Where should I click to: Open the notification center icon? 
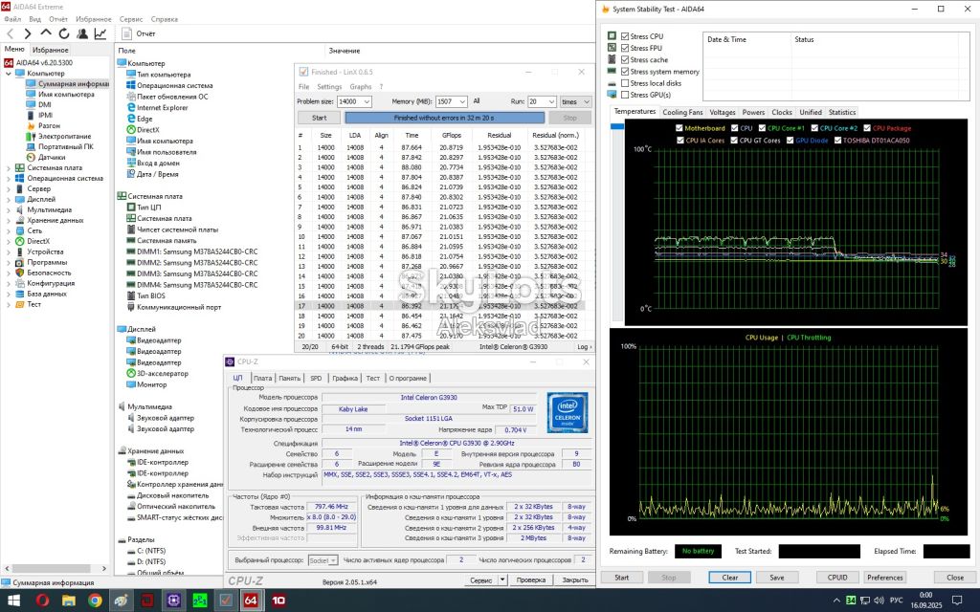[x=956, y=601]
